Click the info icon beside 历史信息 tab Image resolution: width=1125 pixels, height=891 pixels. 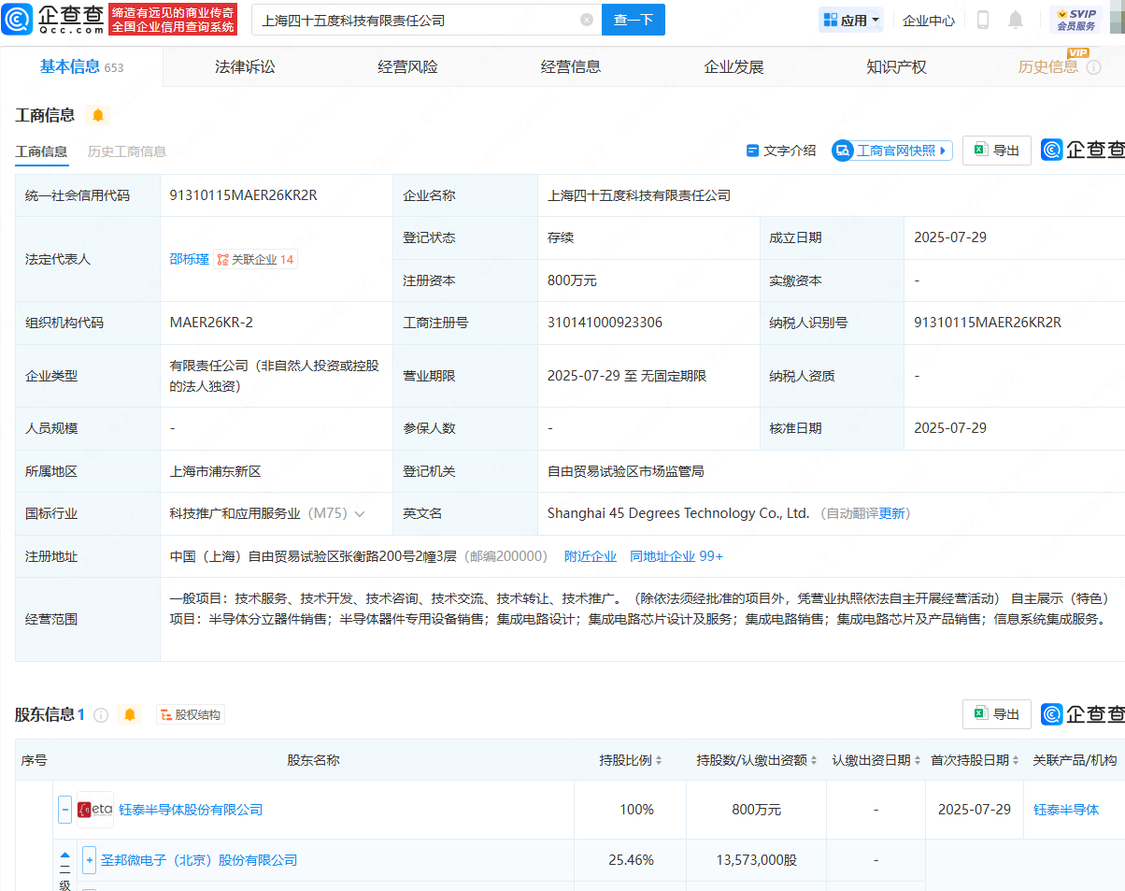pos(1094,67)
